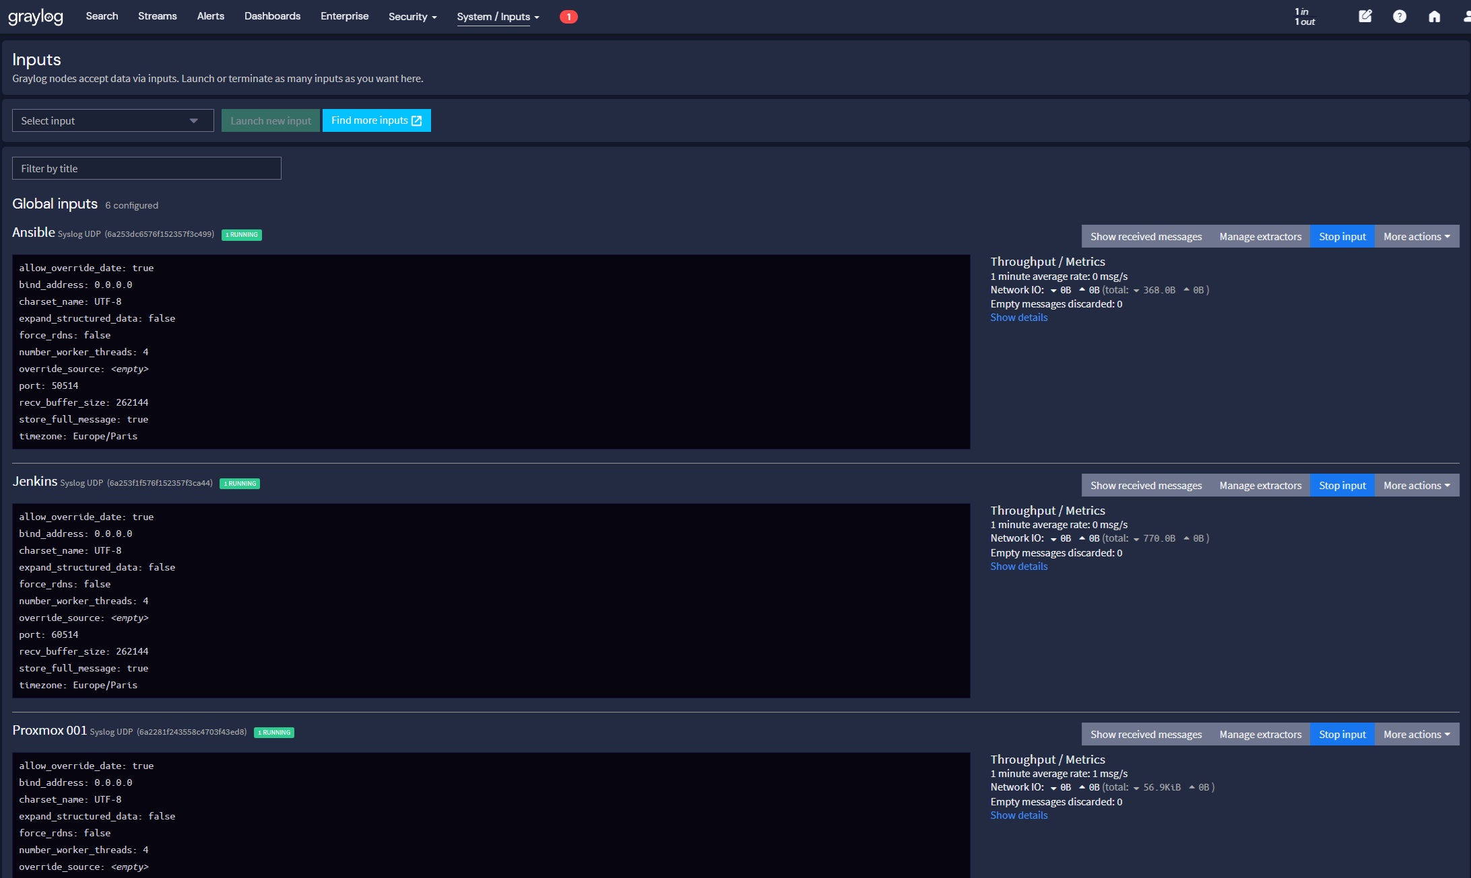
Task: Open Dashboards
Action: tap(272, 16)
